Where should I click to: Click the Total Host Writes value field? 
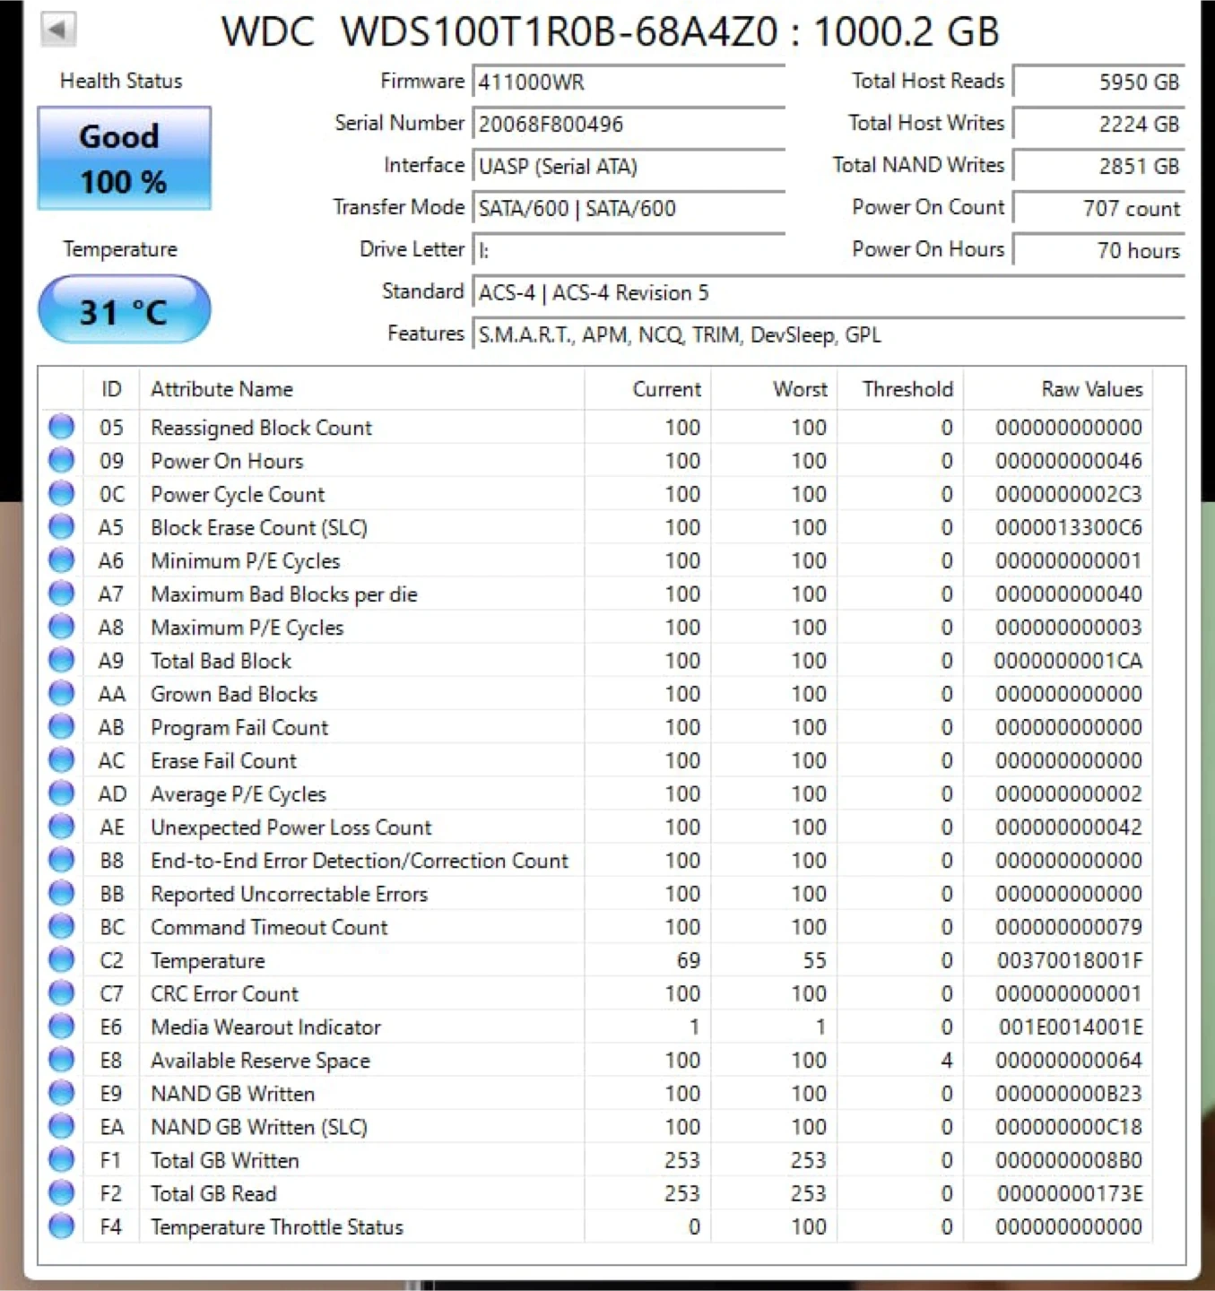coord(1099,125)
